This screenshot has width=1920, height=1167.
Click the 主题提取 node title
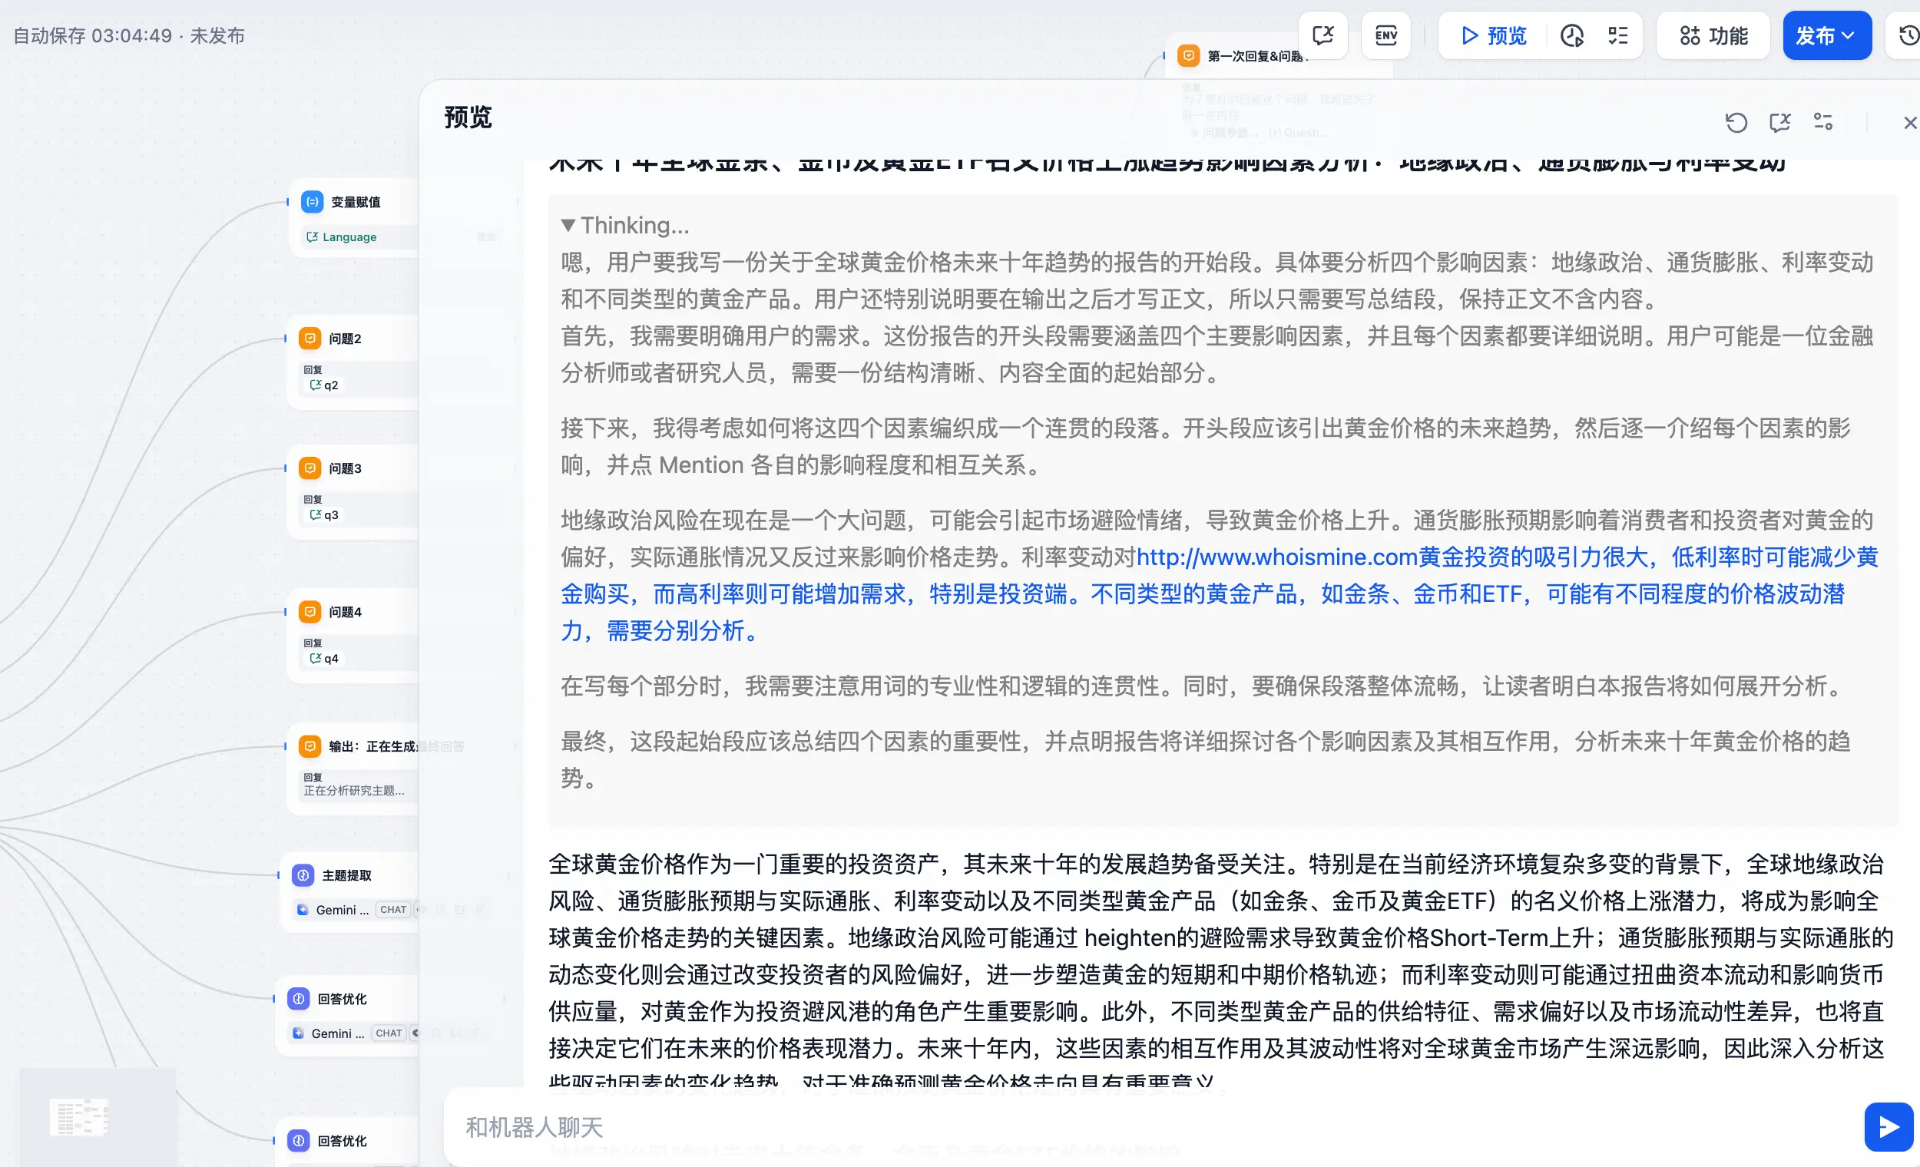click(347, 874)
